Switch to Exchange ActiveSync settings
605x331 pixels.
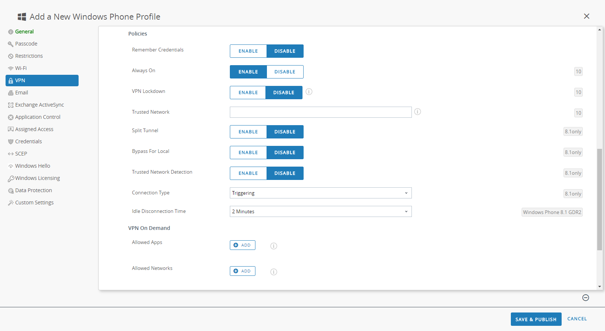39,105
